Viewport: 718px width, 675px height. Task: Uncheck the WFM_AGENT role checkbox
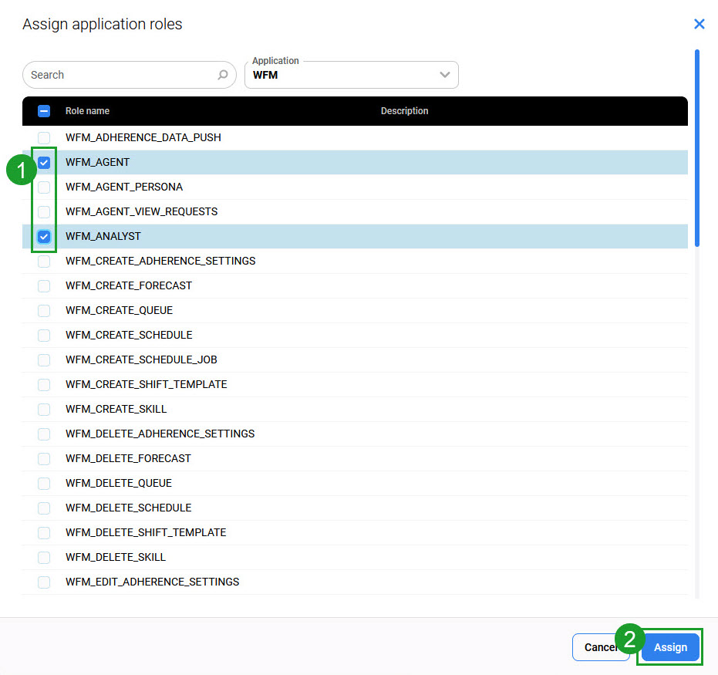point(44,163)
